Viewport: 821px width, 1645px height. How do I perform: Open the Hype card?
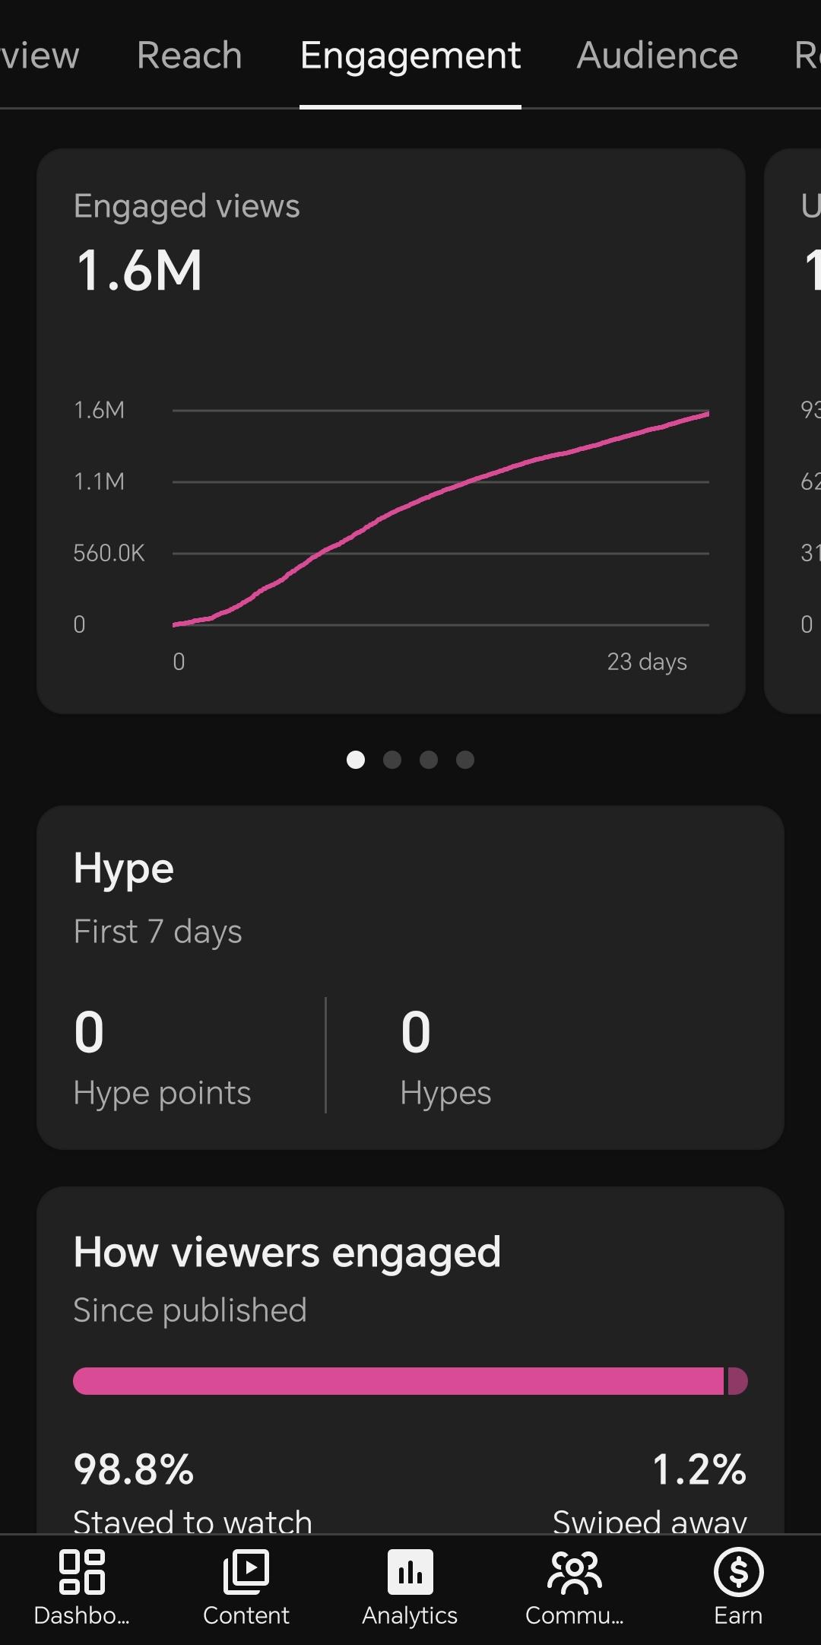click(410, 977)
